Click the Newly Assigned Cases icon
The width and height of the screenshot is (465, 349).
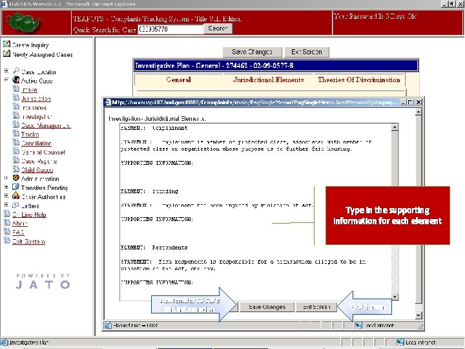(x=6, y=54)
